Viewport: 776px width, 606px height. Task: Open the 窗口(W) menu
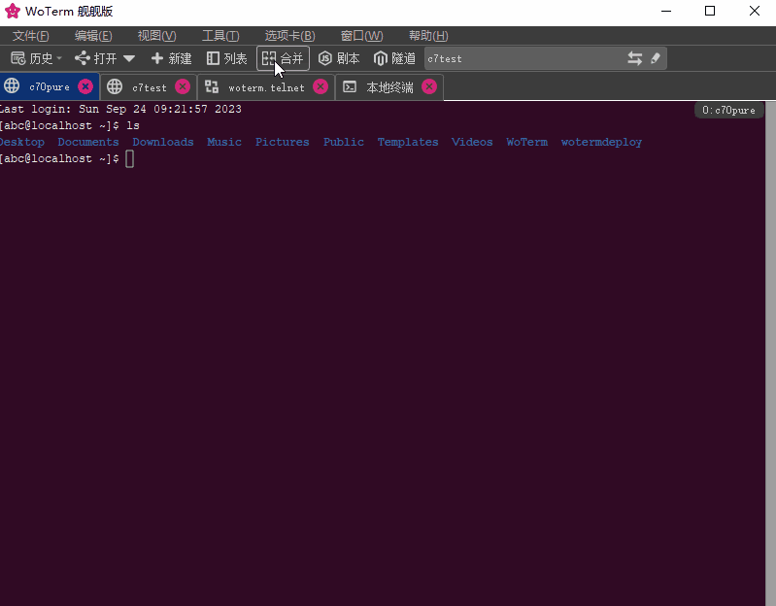click(x=361, y=36)
